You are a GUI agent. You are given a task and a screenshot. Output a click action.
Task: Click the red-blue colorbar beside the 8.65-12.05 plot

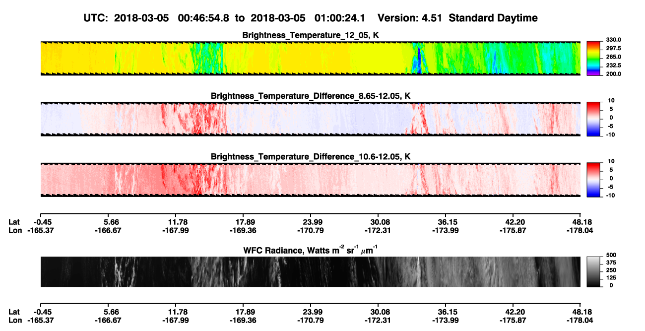pyautogui.click(x=594, y=118)
